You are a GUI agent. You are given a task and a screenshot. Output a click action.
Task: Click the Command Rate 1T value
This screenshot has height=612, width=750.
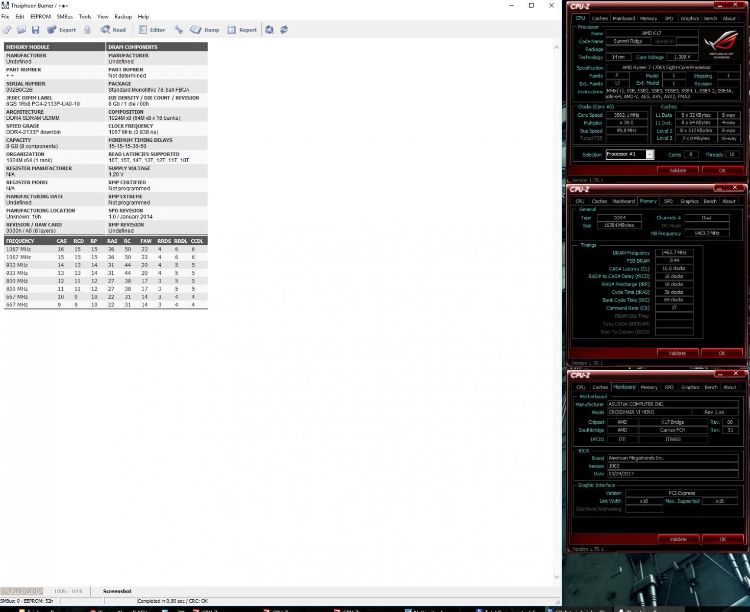674,308
